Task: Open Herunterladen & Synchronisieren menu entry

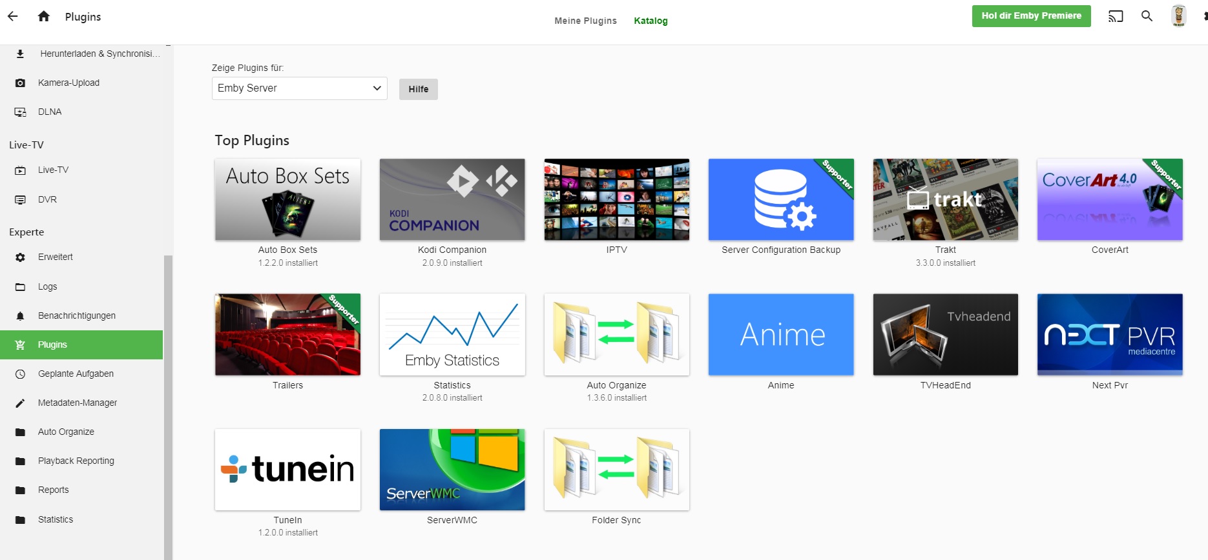Action: pos(81,54)
